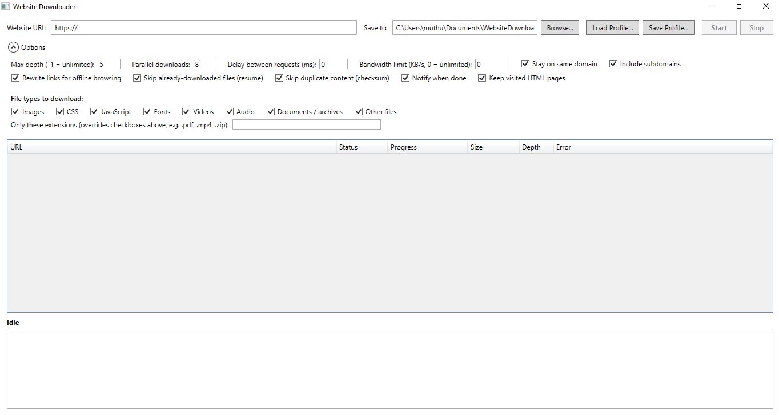Click the Start button
779x415 pixels.
coord(719,27)
